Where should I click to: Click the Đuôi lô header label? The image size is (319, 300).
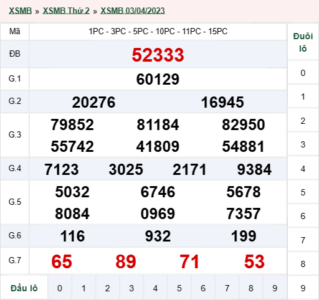point(303,42)
